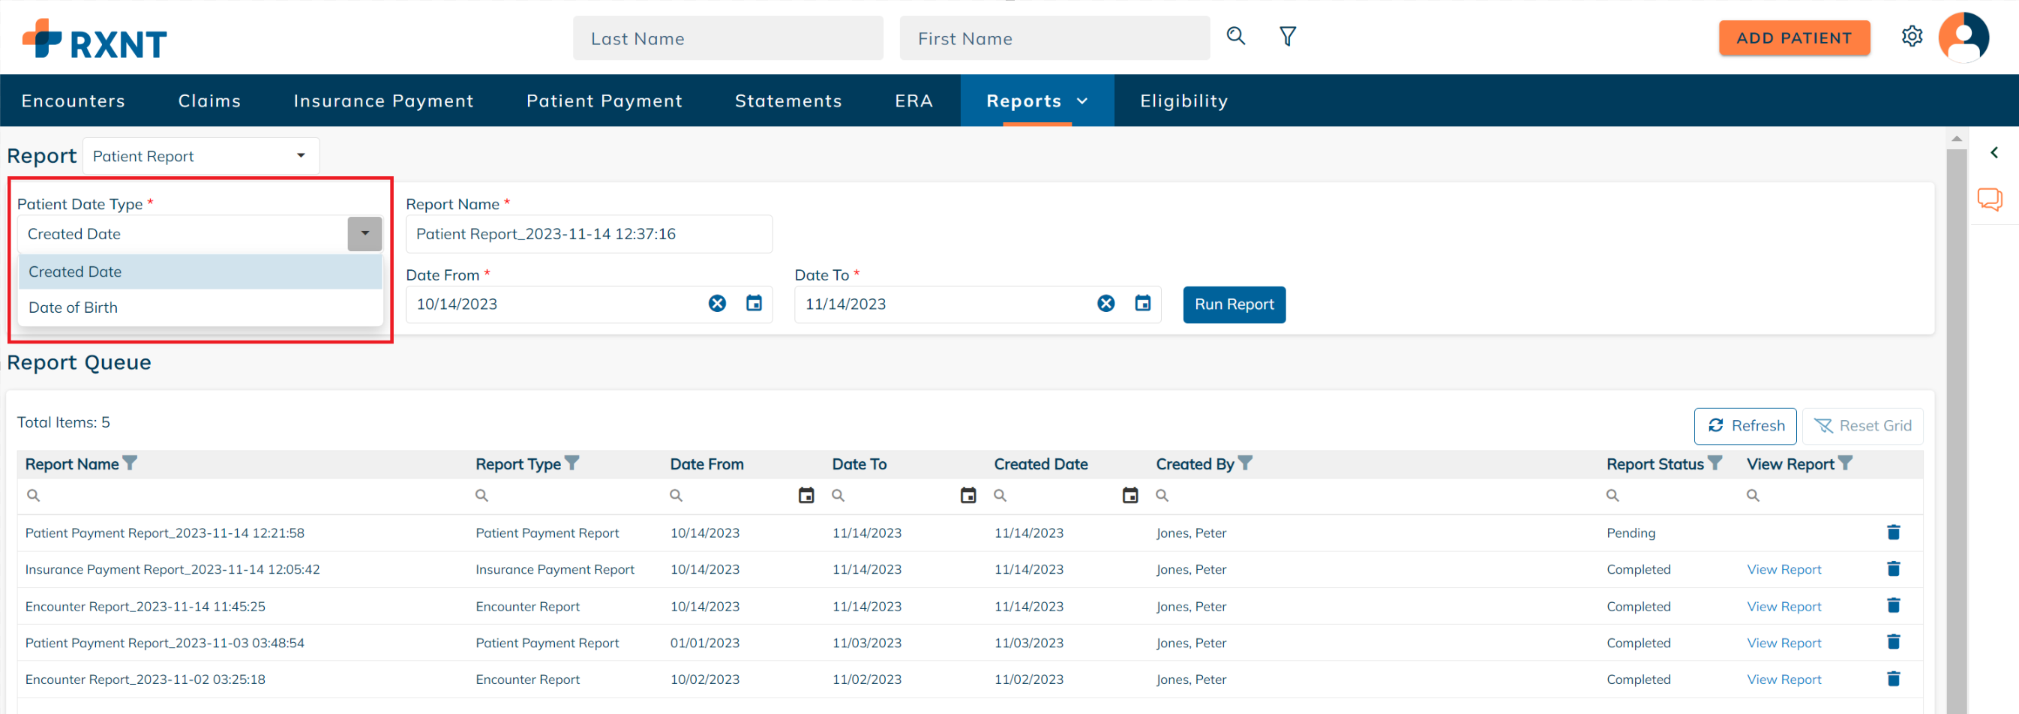2019x714 pixels.
Task: Collapse the Patient Date Type dropdown arrow
Action: pos(364,234)
